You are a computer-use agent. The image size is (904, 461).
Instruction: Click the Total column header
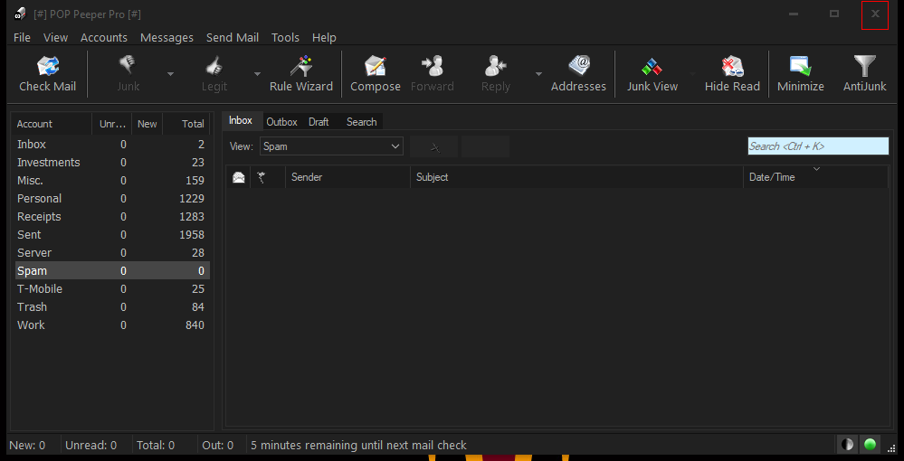click(x=186, y=124)
